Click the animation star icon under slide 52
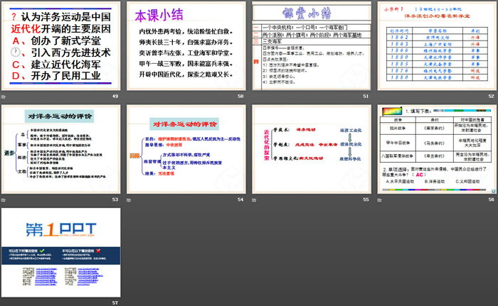The image size is (498, 306). [380, 96]
